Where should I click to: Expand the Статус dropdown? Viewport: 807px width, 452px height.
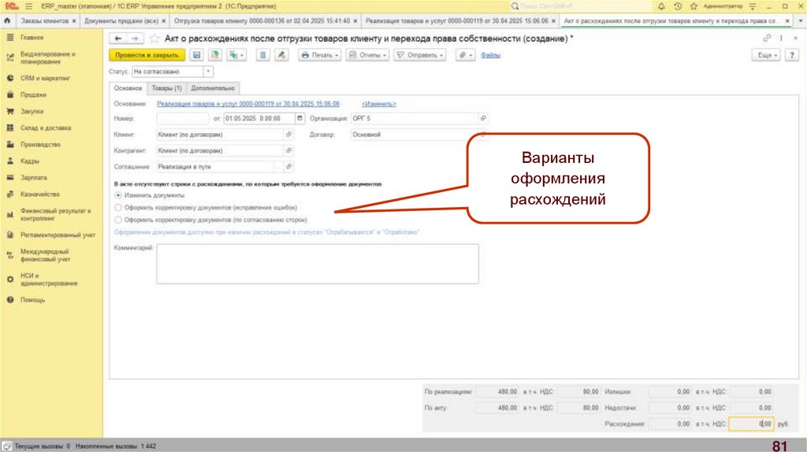click(208, 72)
